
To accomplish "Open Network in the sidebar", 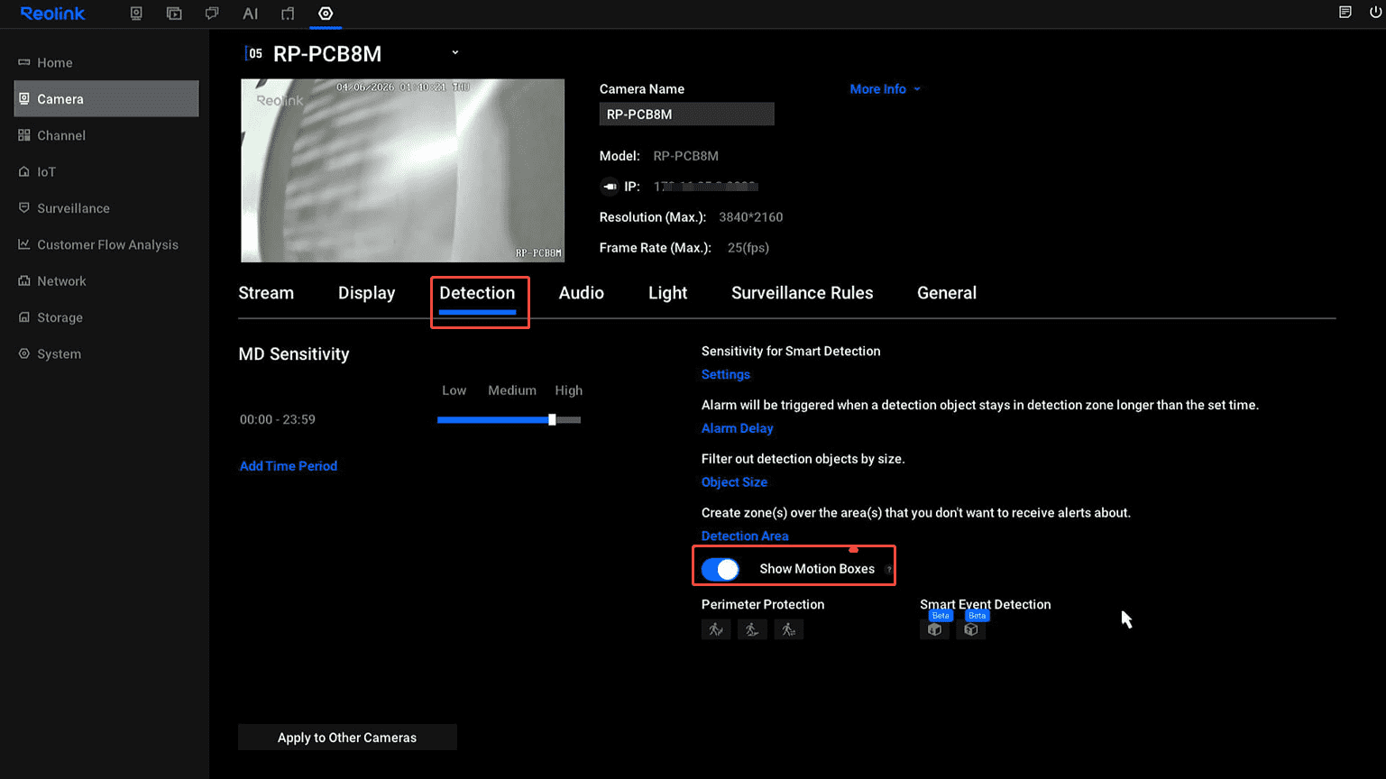I will point(106,281).
